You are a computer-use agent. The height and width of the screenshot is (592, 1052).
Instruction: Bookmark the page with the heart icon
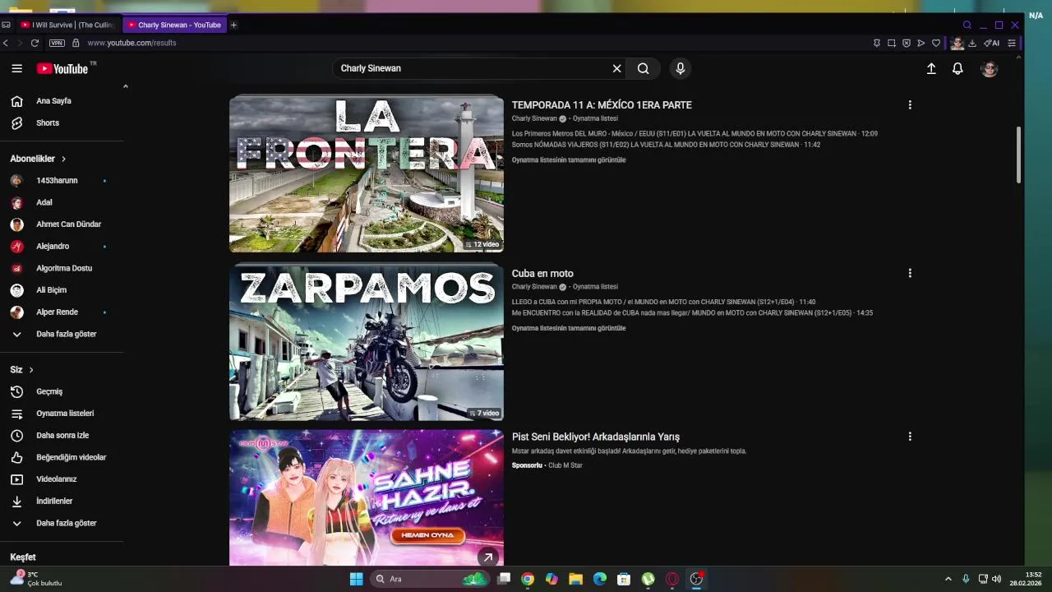pos(936,43)
